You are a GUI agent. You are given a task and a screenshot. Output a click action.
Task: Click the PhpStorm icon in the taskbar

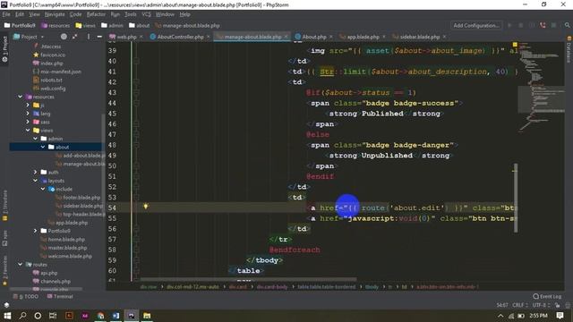coord(132,316)
